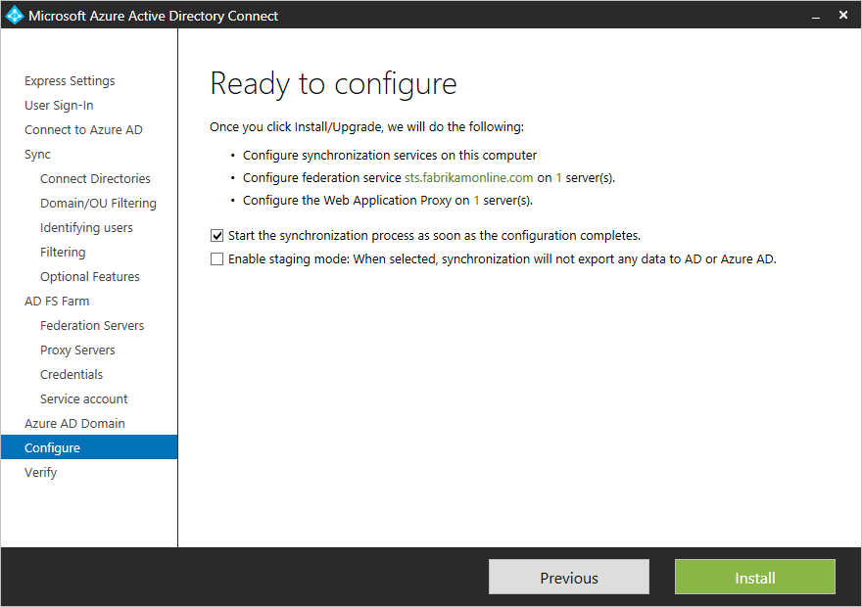Close the Azure AD Connect window

click(843, 15)
